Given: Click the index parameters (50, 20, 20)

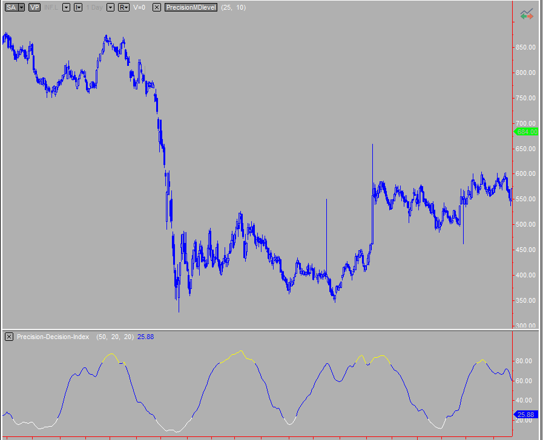Looking at the screenshot, I should [x=114, y=337].
